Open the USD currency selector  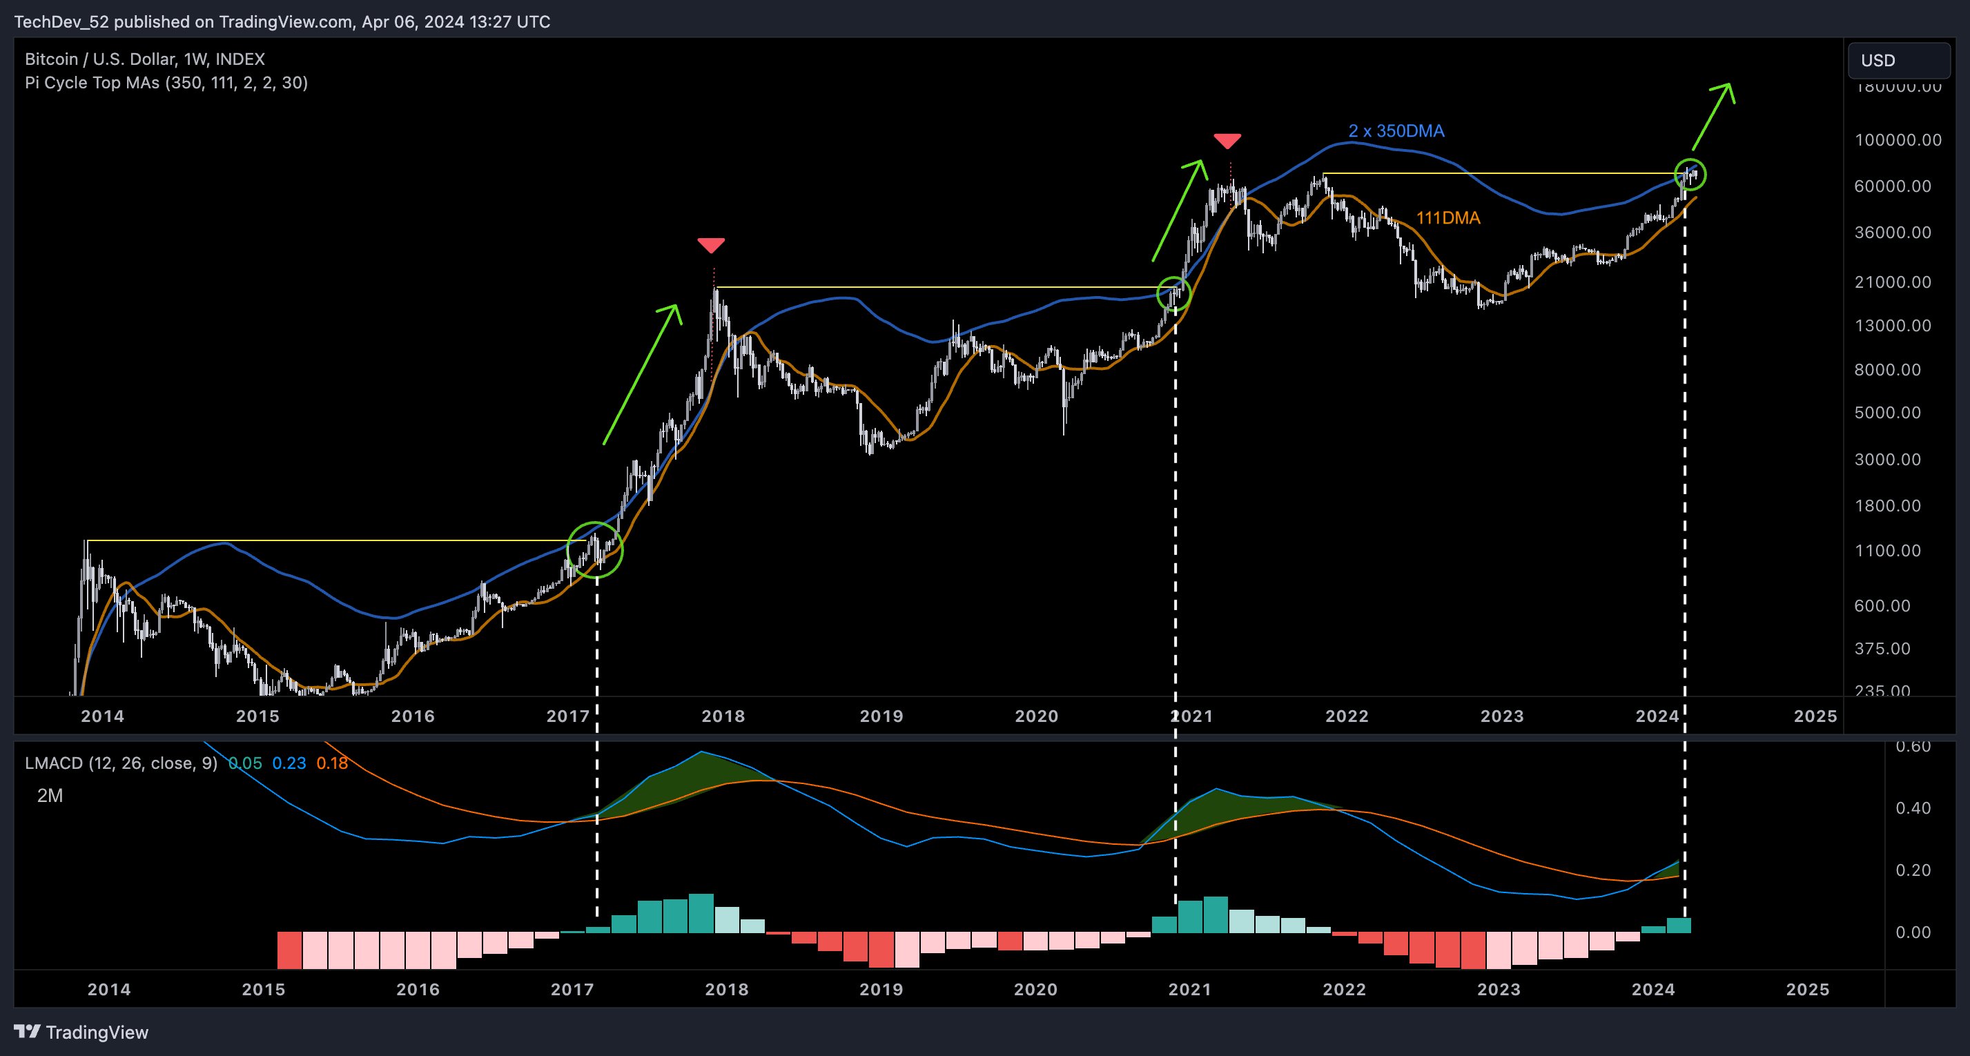point(1898,61)
